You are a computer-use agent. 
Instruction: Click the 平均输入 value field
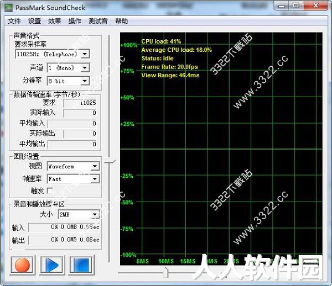[72, 123]
